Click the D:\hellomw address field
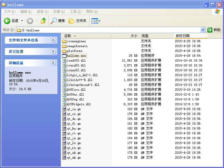 pos(109,30)
